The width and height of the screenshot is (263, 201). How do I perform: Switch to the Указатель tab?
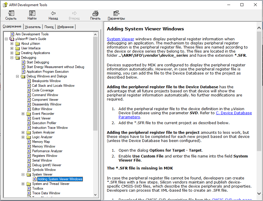pyautogui.click(x=33, y=27)
